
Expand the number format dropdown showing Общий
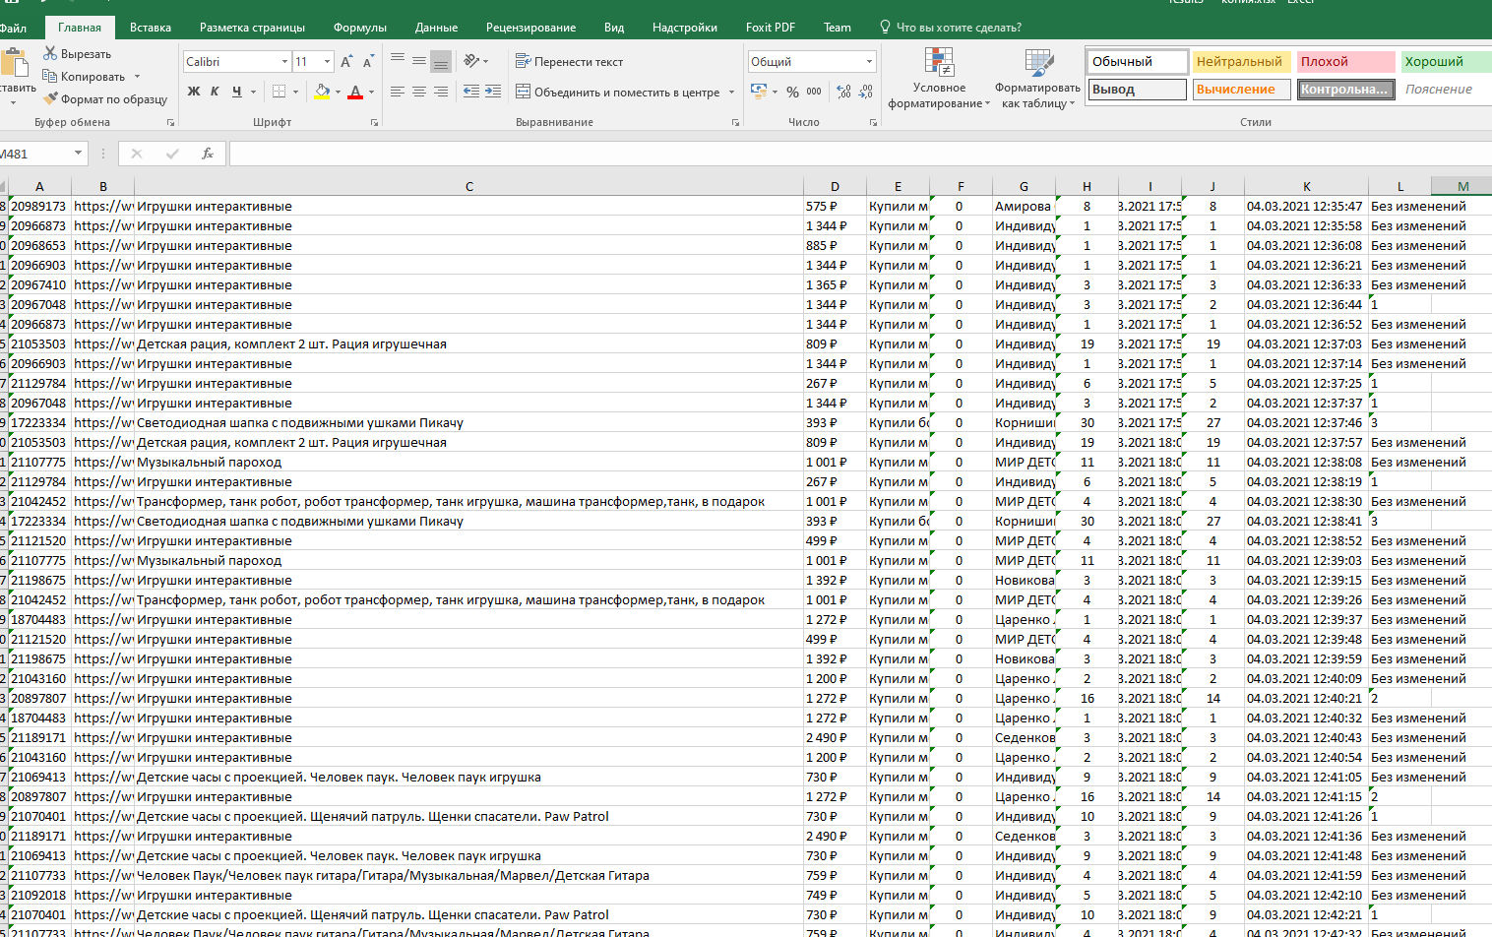coord(869,61)
